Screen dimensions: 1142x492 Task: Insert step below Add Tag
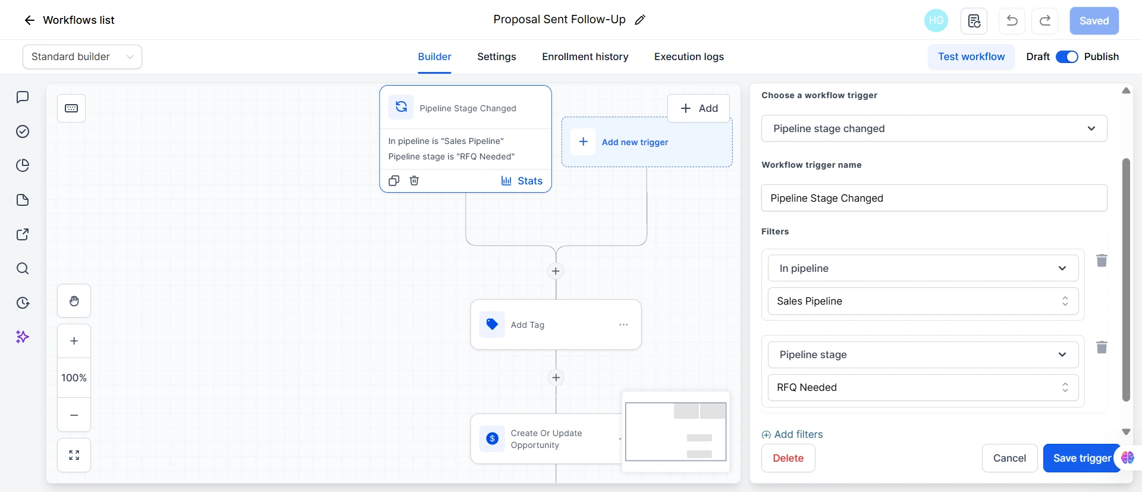point(556,378)
